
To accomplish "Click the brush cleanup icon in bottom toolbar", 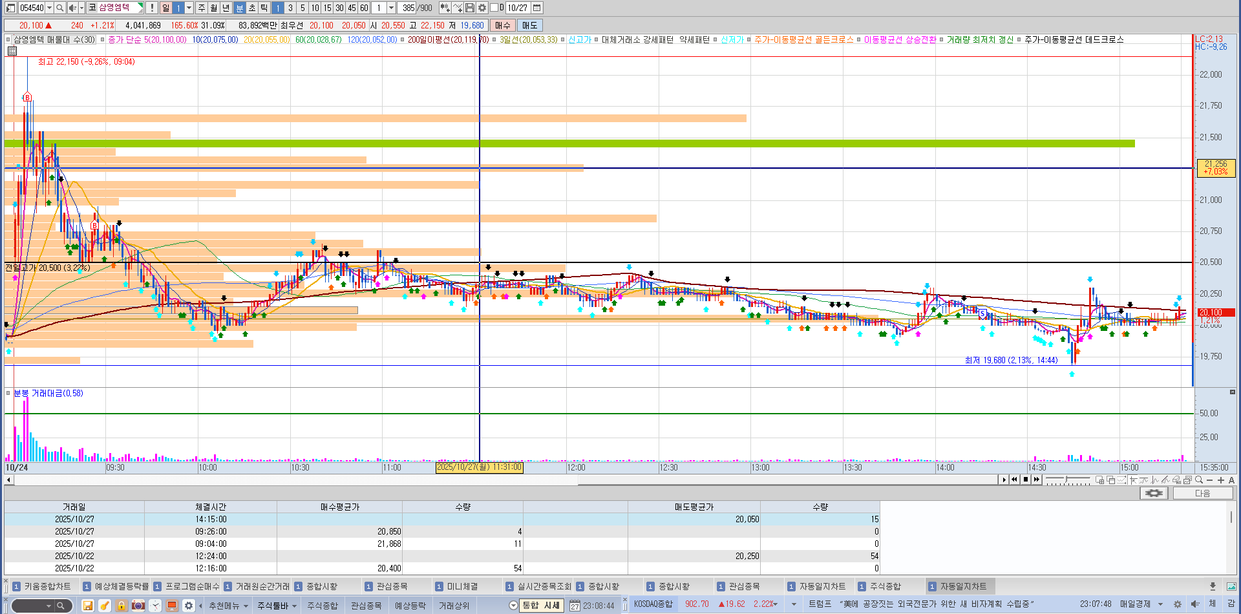I will [x=104, y=606].
